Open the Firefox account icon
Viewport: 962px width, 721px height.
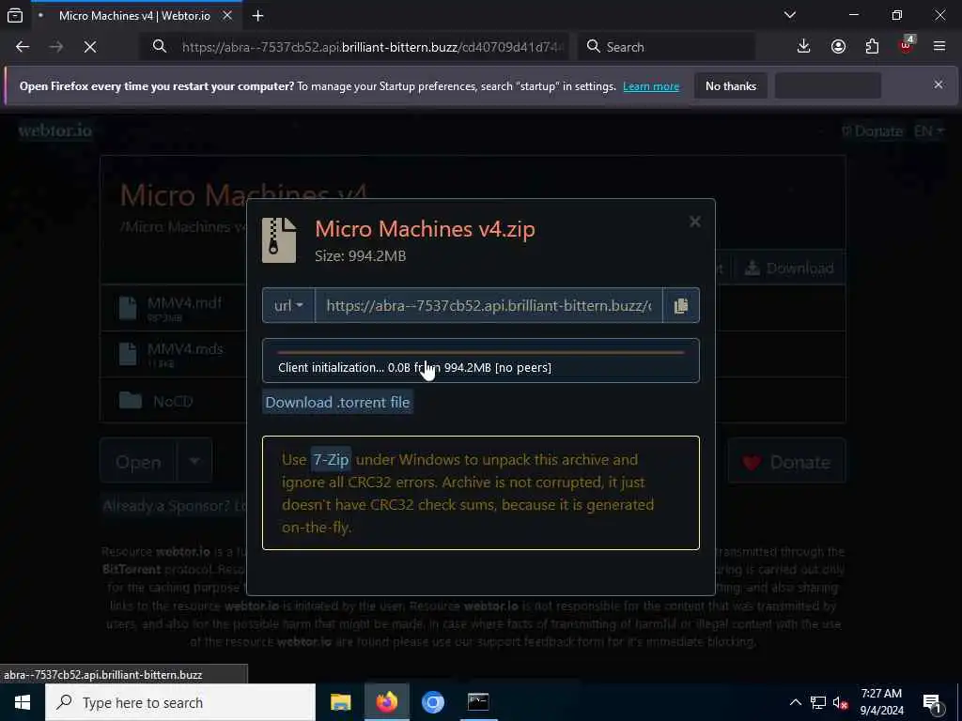tap(838, 47)
